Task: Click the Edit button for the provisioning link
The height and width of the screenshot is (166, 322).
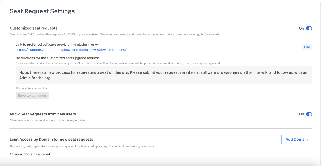Action: pos(307,47)
